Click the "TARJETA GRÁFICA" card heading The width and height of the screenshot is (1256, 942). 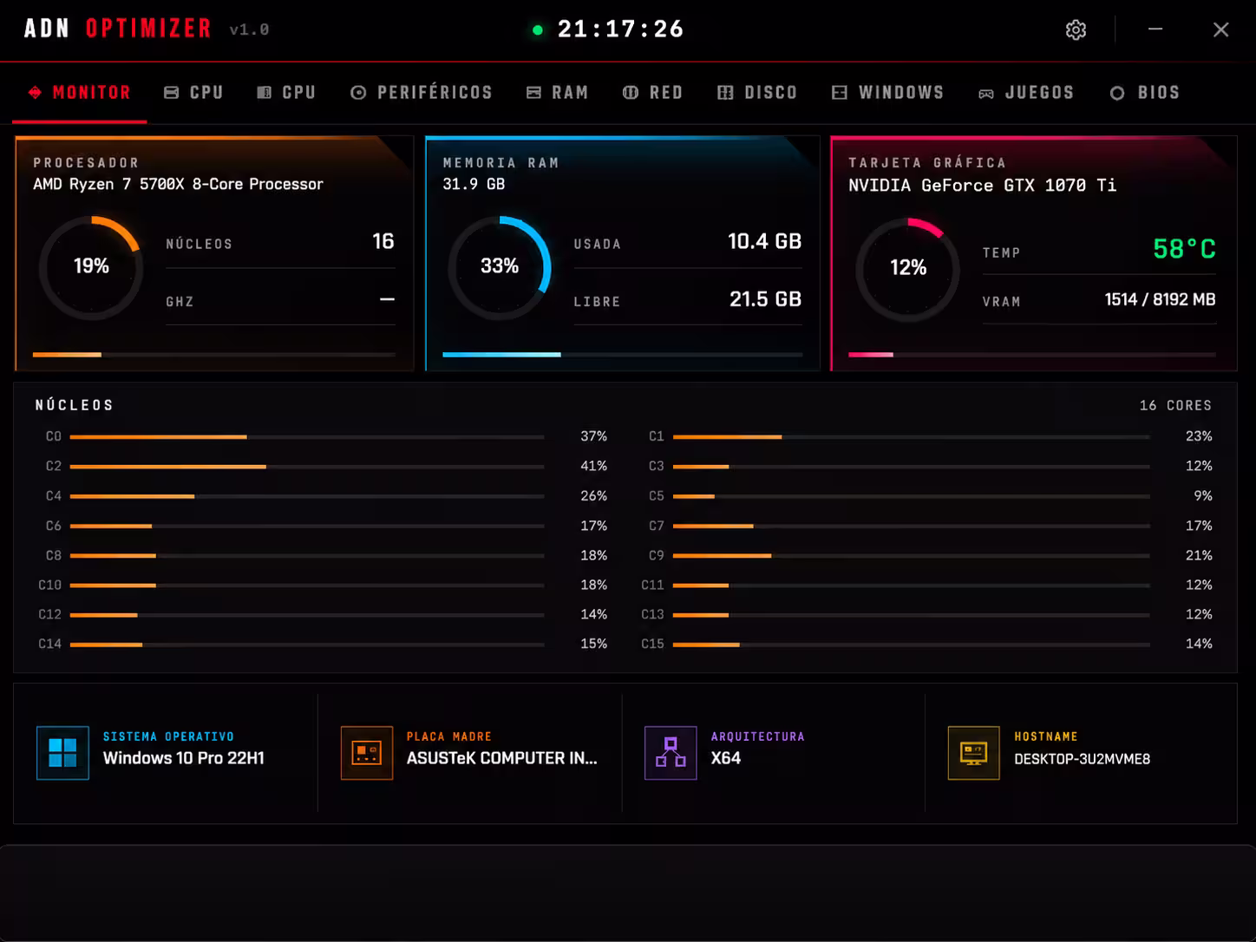coord(927,163)
